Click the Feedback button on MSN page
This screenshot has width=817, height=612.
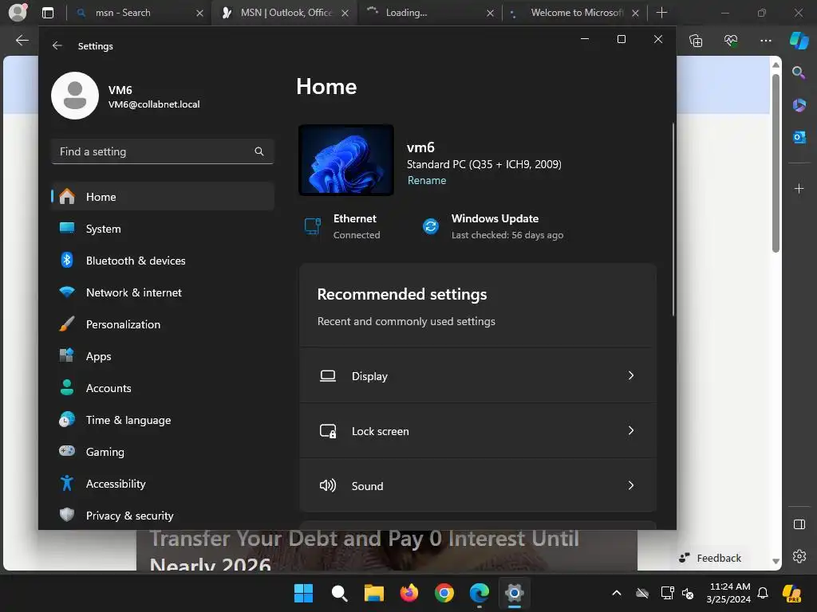[x=709, y=558]
